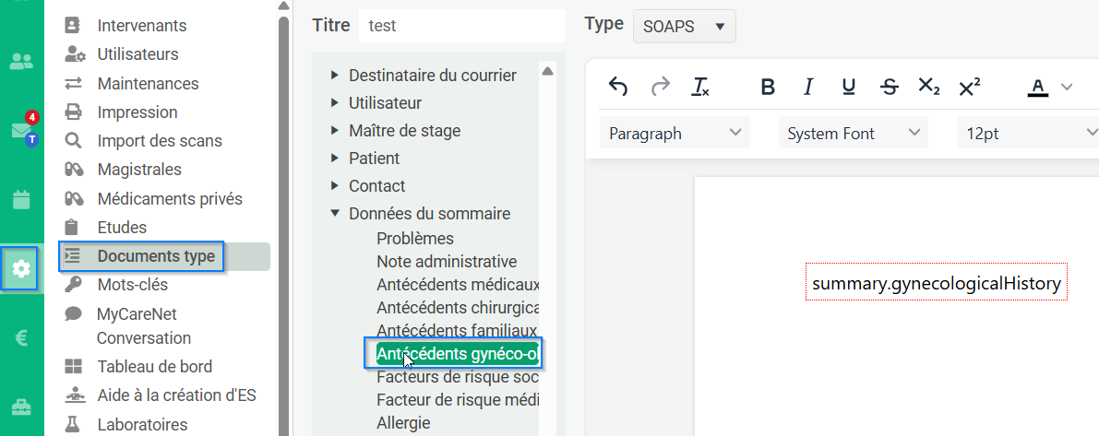
Task: Toggle italic formatting
Action: tap(808, 87)
